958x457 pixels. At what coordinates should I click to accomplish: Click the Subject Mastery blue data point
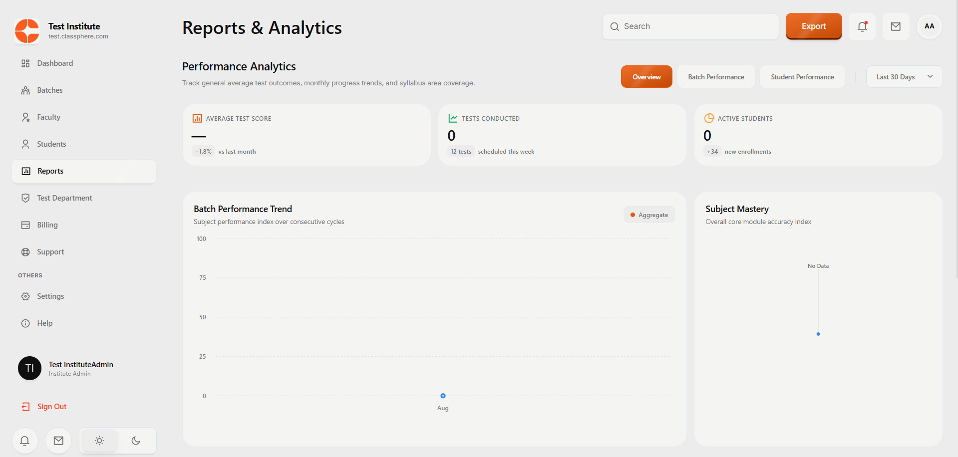pos(818,334)
